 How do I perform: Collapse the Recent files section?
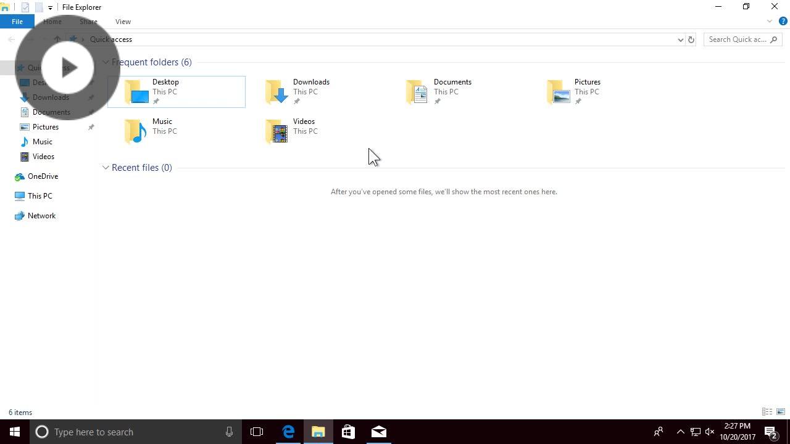106,167
